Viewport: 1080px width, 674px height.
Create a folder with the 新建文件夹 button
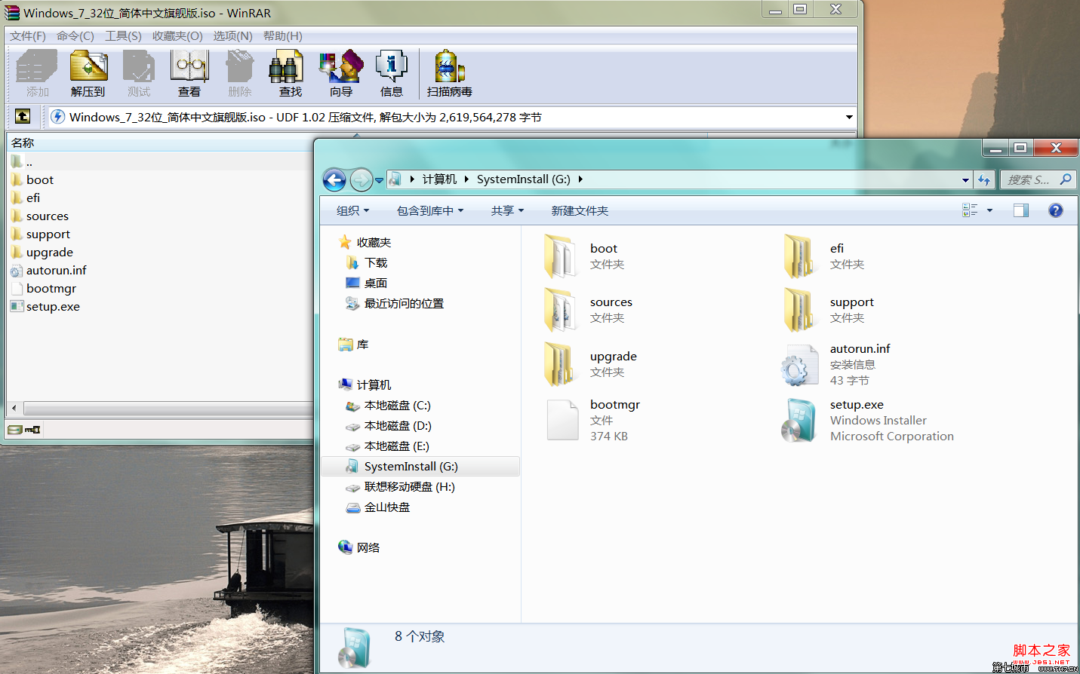click(580, 210)
